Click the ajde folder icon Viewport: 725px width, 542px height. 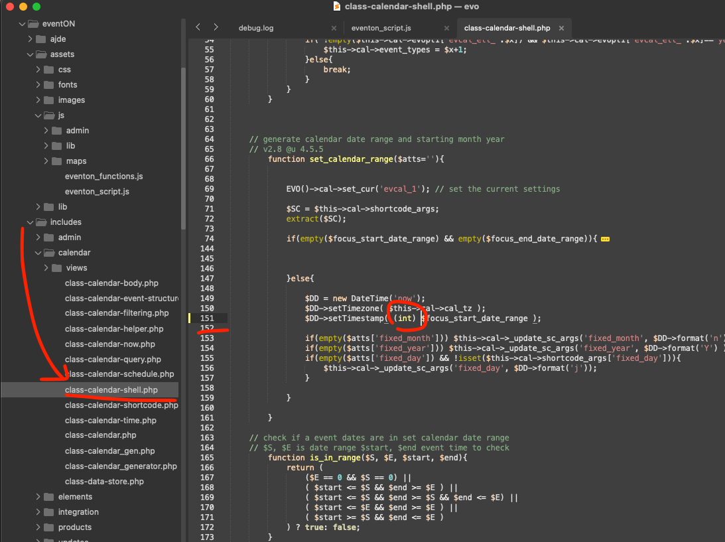pyautogui.click(x=40, y=39)
